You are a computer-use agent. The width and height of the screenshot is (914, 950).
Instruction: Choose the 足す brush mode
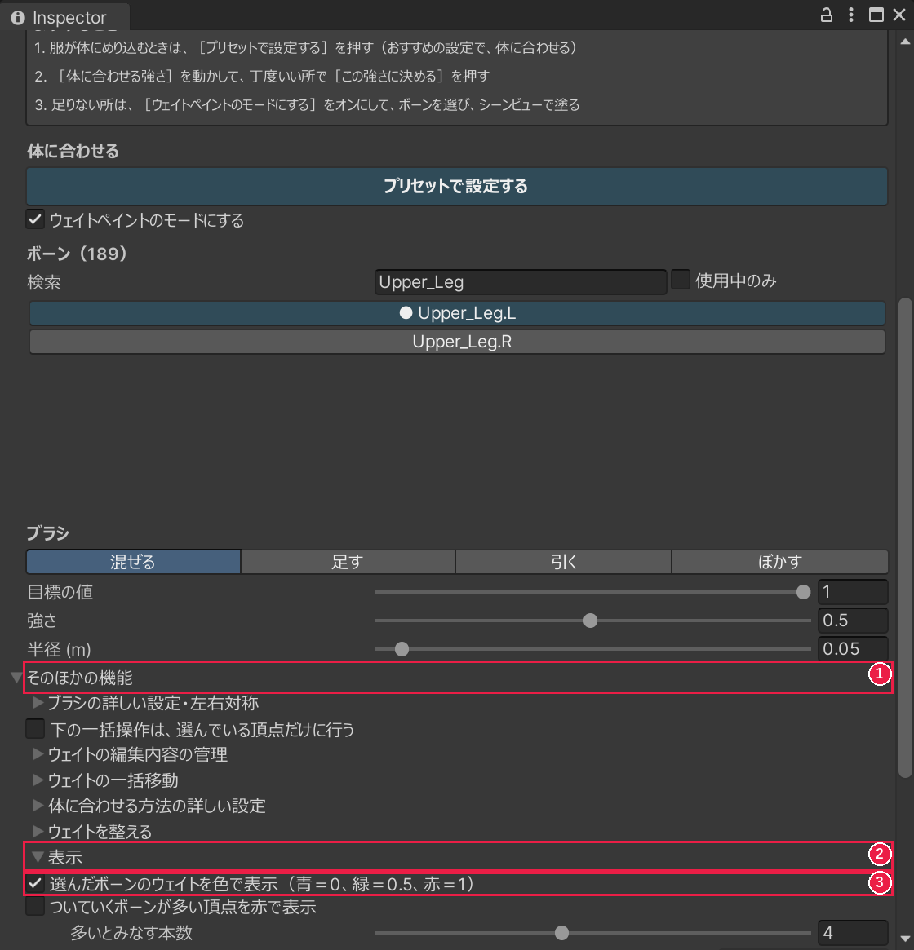348,562
